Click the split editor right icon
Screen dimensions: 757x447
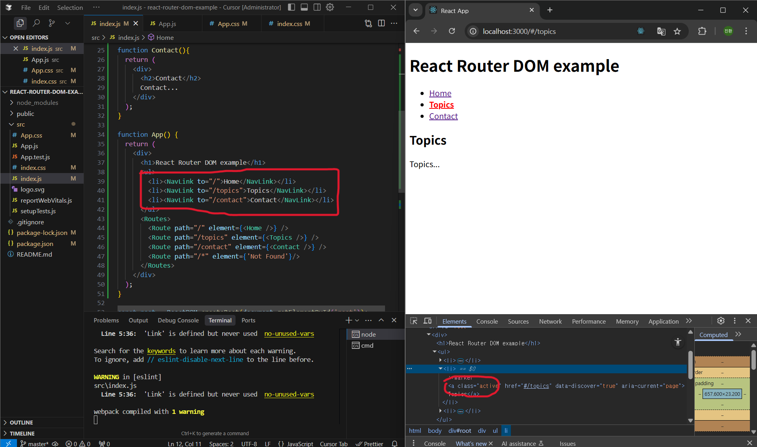pyautogui.click(x=381, y=23)
